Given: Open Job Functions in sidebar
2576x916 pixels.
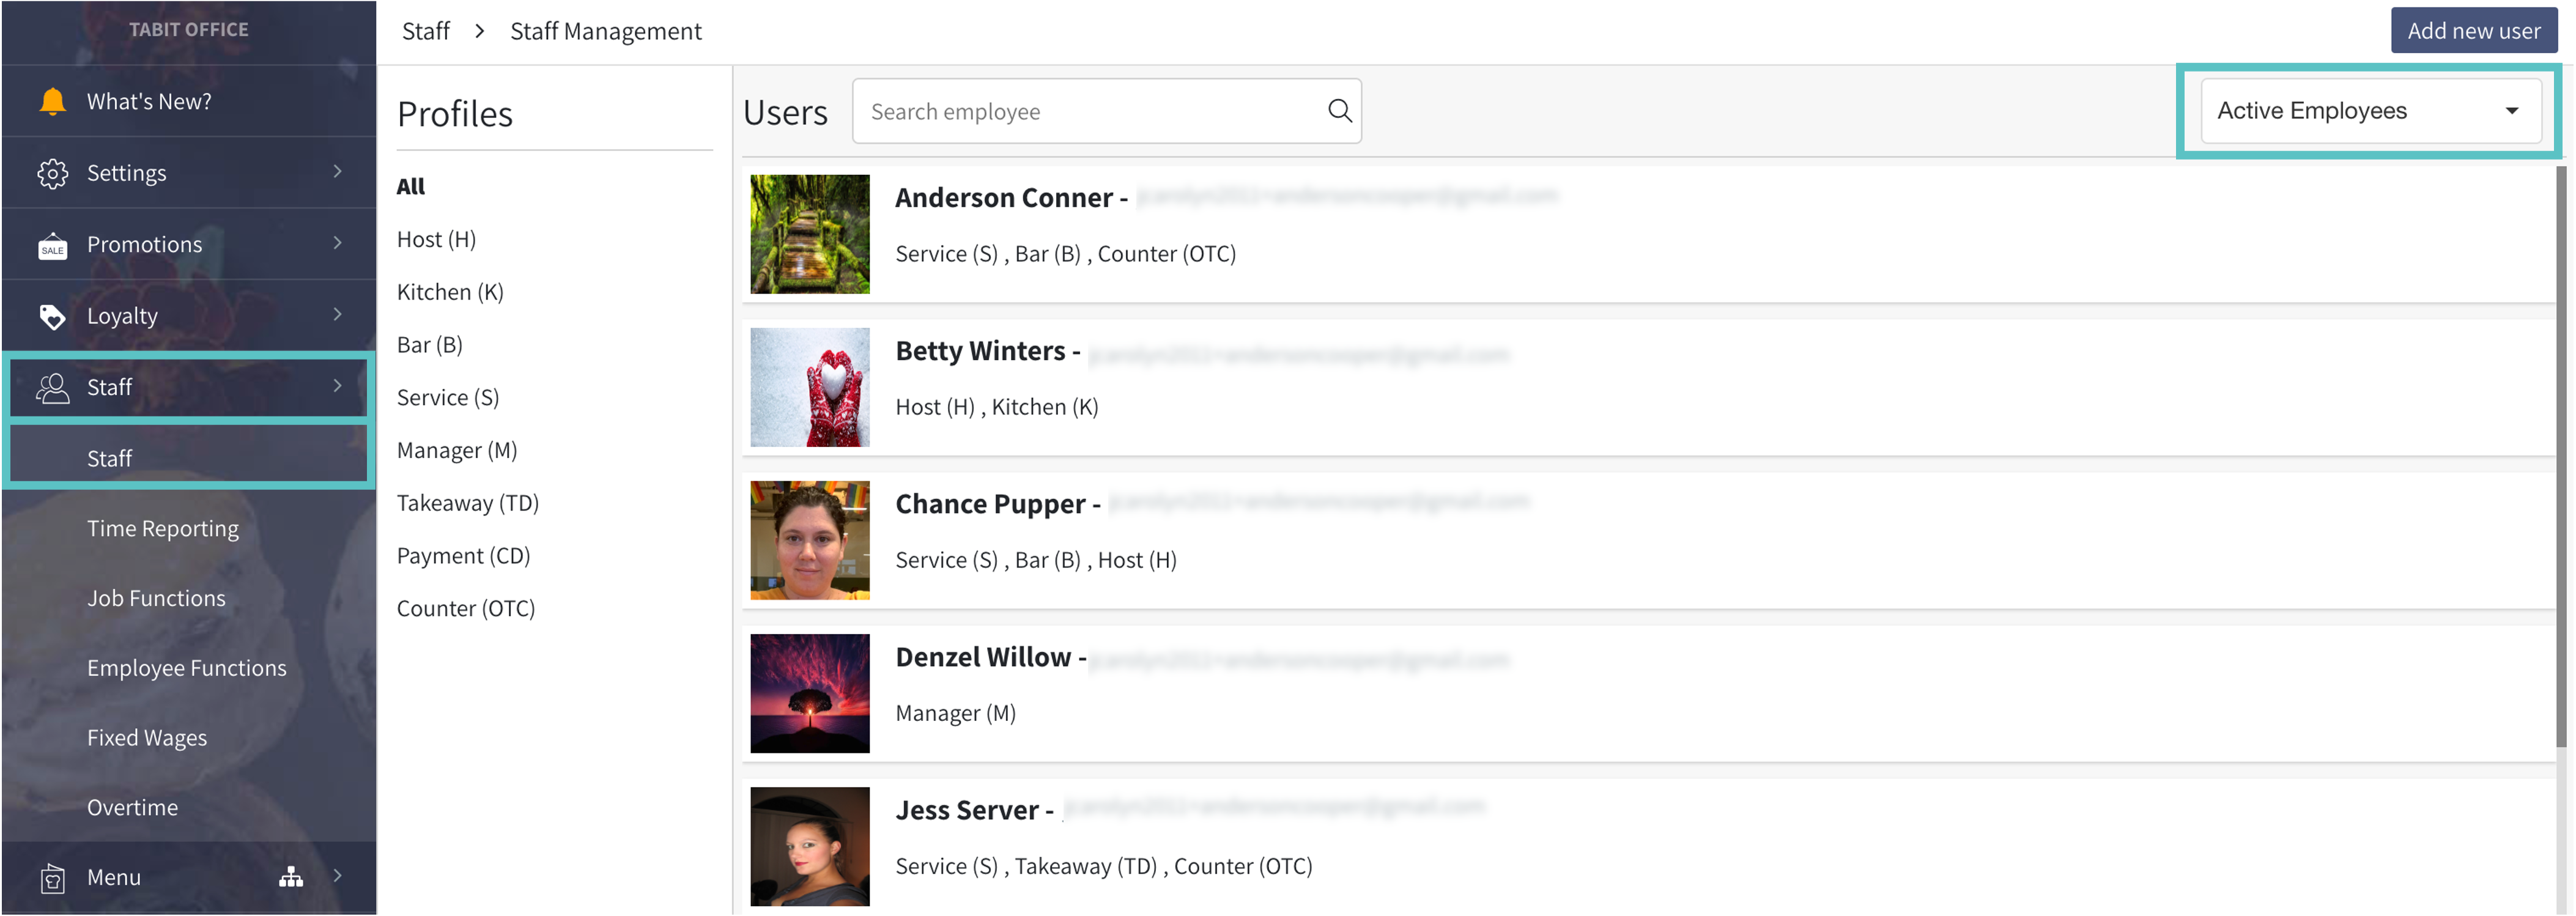Looking at the screenshot, I should (156, 598).
